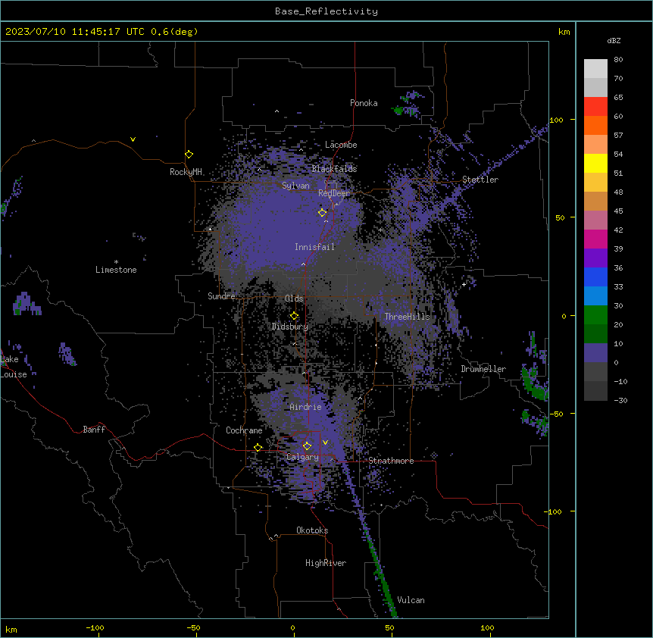Screen dimensions: 653x638
Task: Click the white plus marker north of Drumheller
Action: click(464, 284)
